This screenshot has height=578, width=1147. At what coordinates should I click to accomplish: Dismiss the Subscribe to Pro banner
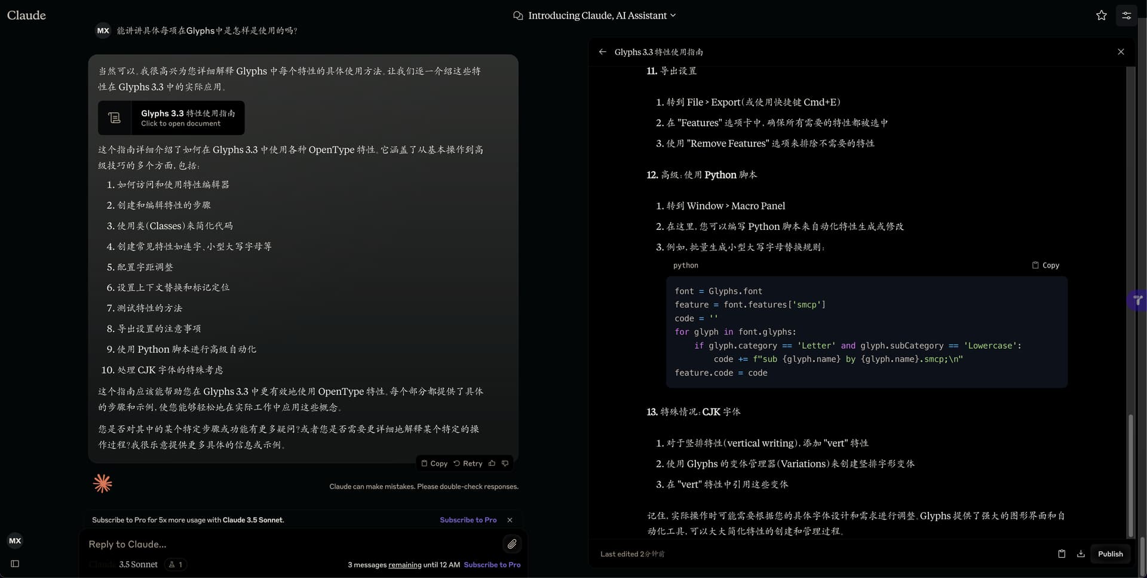[510, 520]
